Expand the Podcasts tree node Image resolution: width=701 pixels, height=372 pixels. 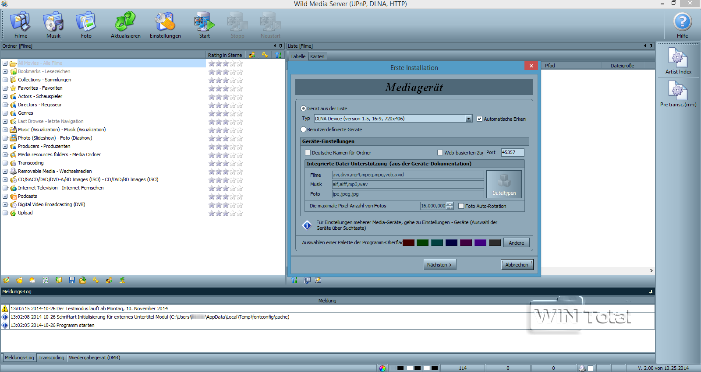point(5,196)
